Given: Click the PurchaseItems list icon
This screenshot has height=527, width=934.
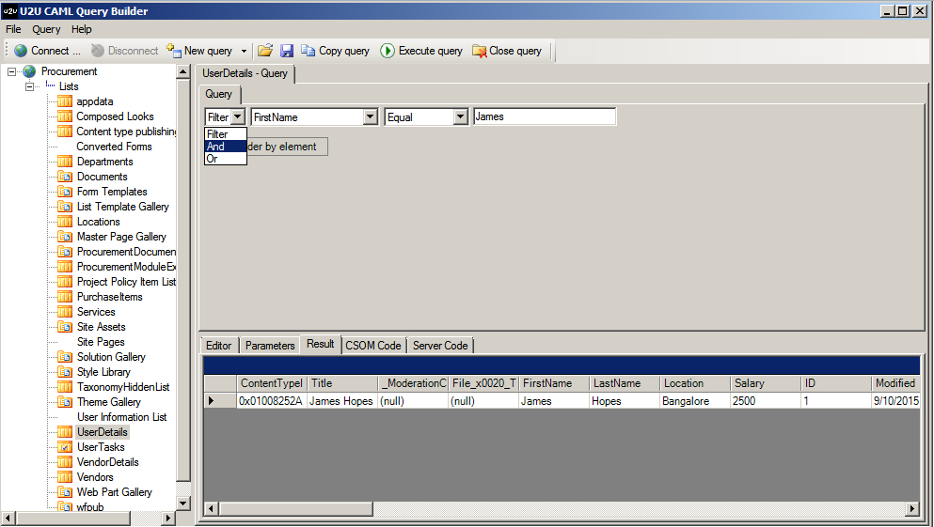Looking at the screenshot, I should click(65, 297).
